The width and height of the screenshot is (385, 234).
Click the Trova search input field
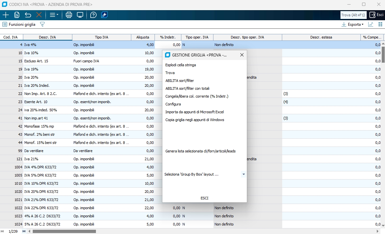coord(353,15)
